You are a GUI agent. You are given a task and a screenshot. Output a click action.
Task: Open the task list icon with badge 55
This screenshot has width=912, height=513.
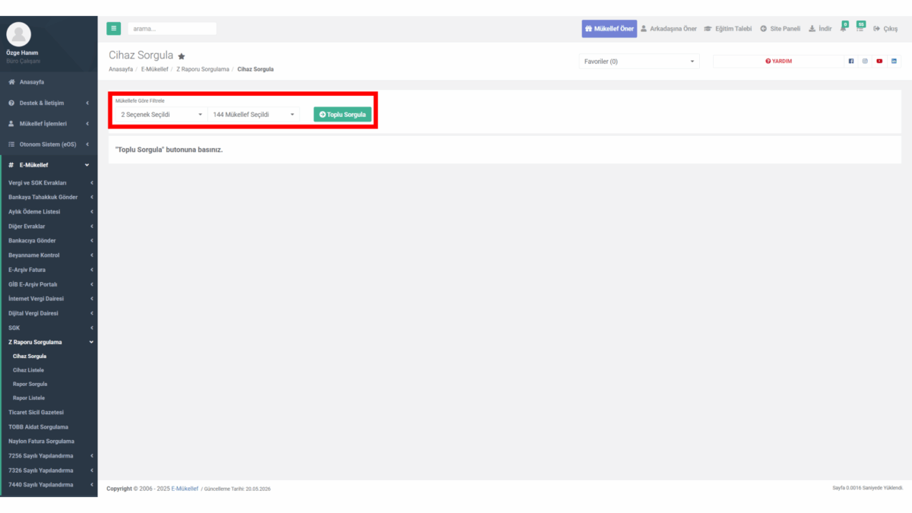[x=860, y=27]
